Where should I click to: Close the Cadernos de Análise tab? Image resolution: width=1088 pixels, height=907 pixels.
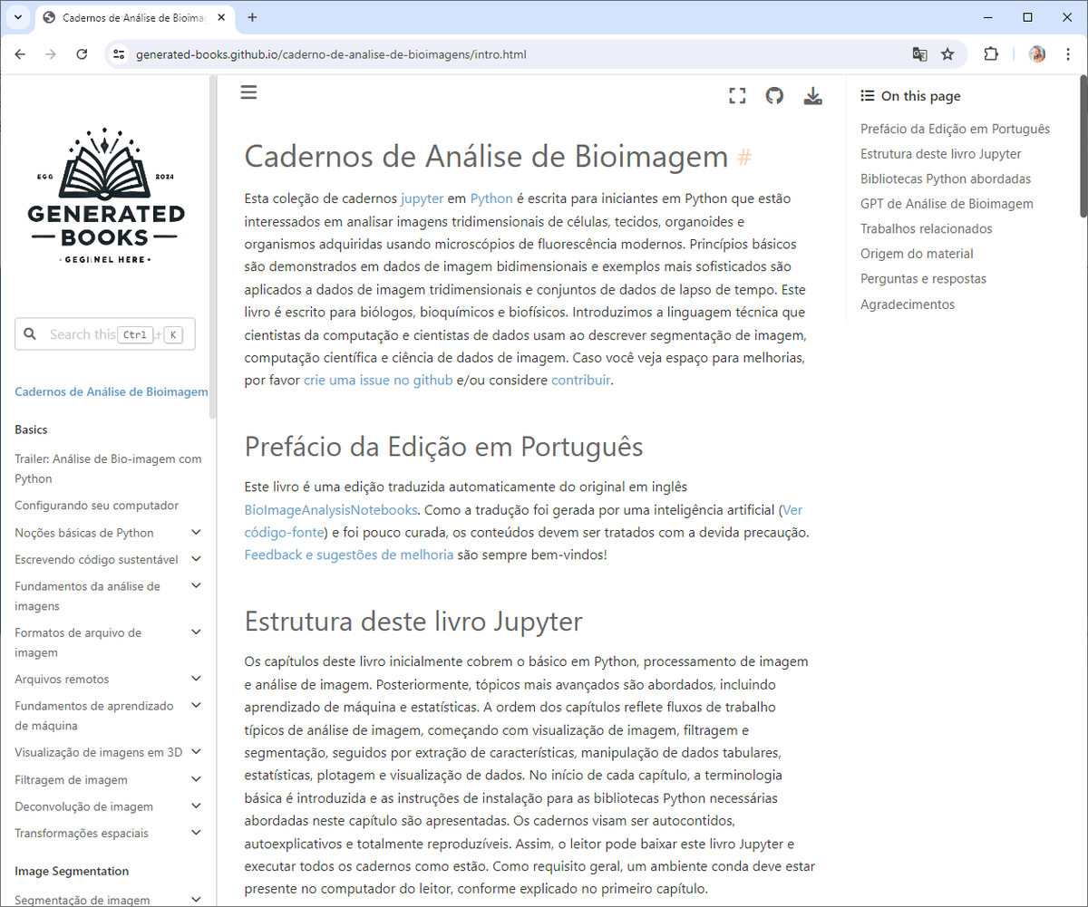coord(222,17)
